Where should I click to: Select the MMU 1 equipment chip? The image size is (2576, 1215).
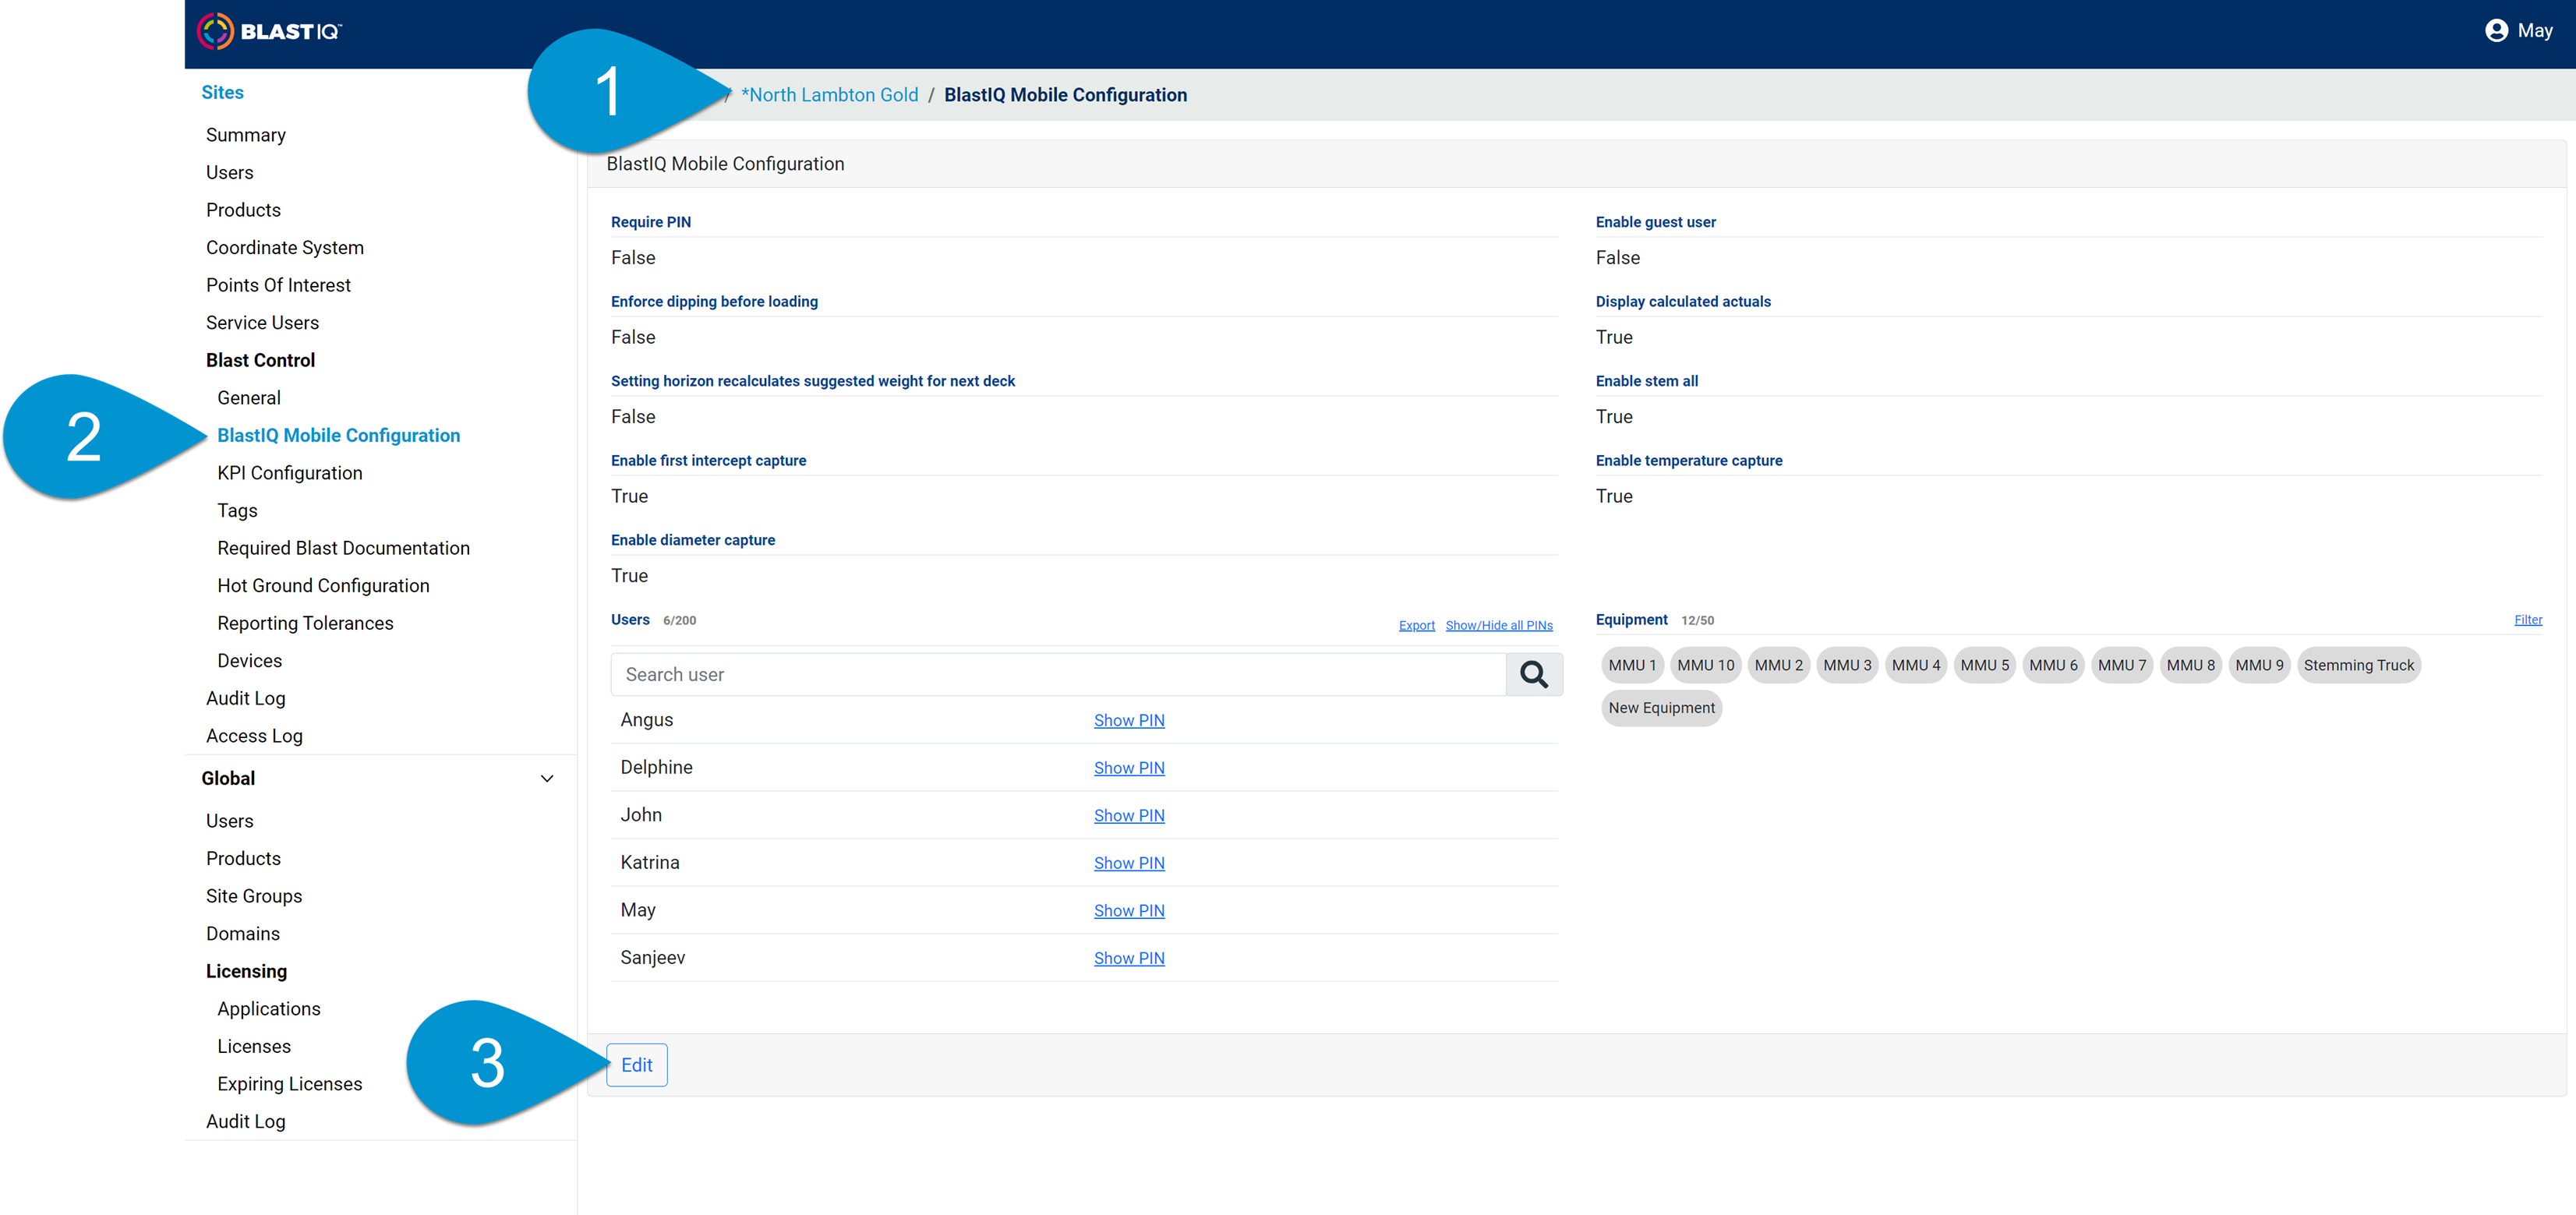(x=1632, y=666)
